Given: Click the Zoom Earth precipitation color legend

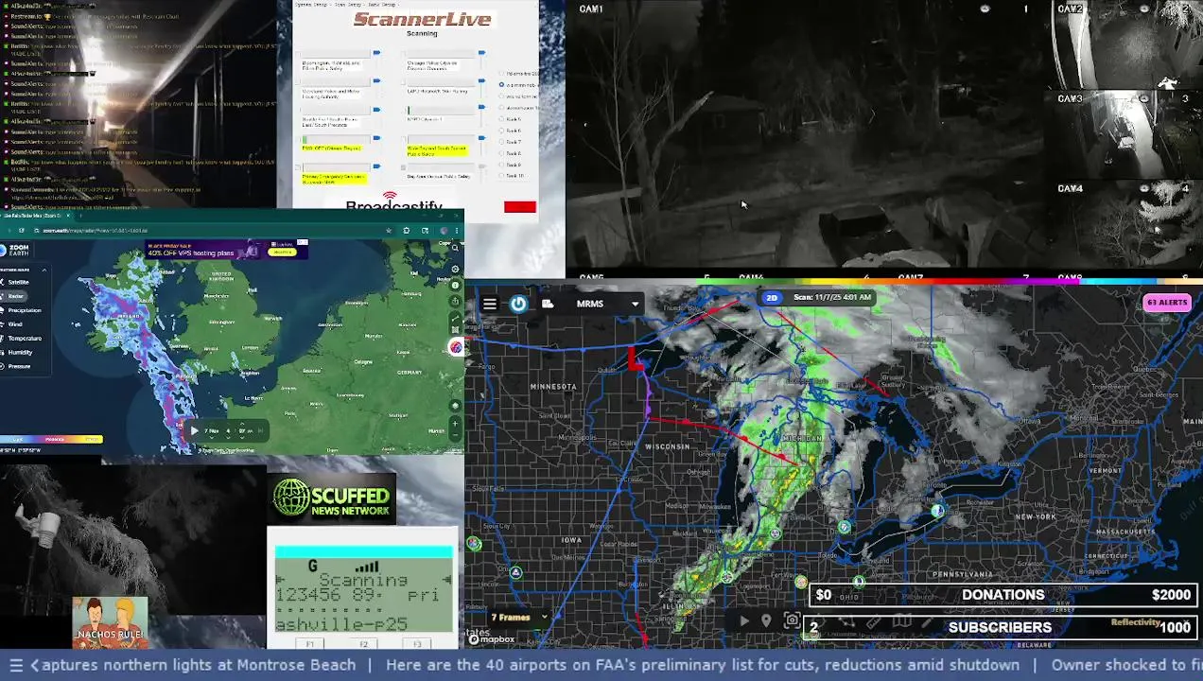Looking at the screenshot, I should coord(51,439).
